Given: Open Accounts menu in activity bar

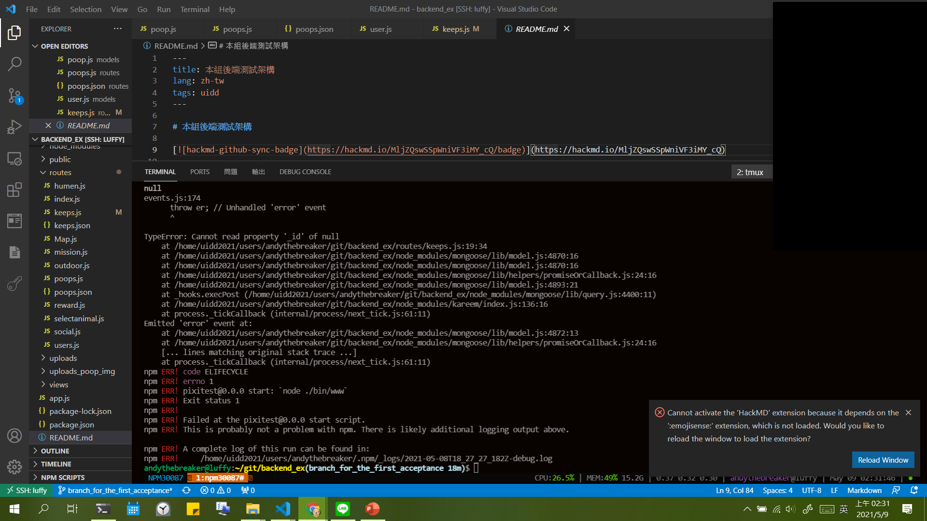Looking at the screenshot, I should pos(14,436).
